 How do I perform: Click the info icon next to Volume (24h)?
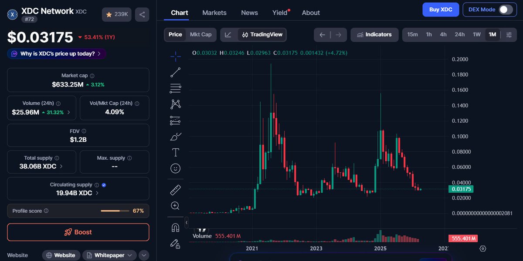tap(58, 104)
